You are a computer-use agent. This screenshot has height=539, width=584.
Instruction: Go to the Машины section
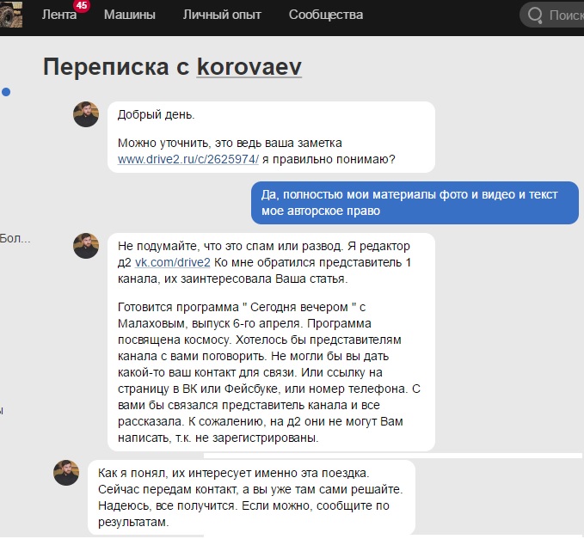pyautogui.click(x=129, y=15)
